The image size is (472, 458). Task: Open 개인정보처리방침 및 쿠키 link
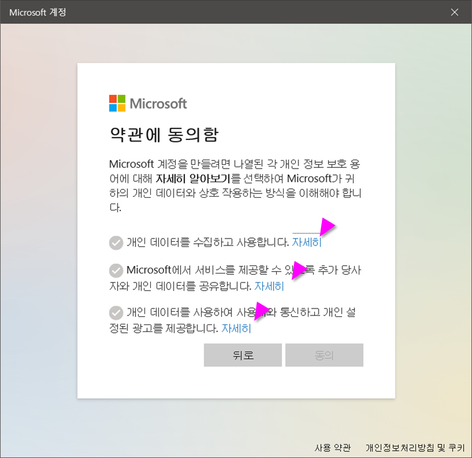[x=415, y=447]
